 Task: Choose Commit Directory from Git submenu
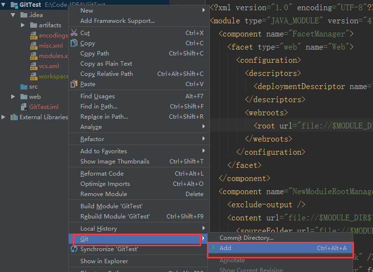tap(246, 238)
